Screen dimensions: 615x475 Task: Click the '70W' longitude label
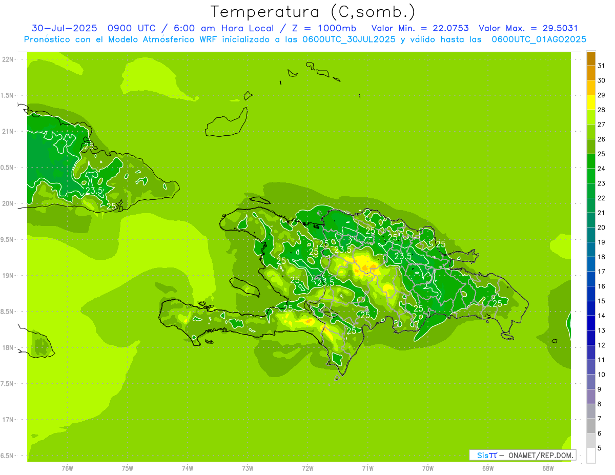coord(428,468)
